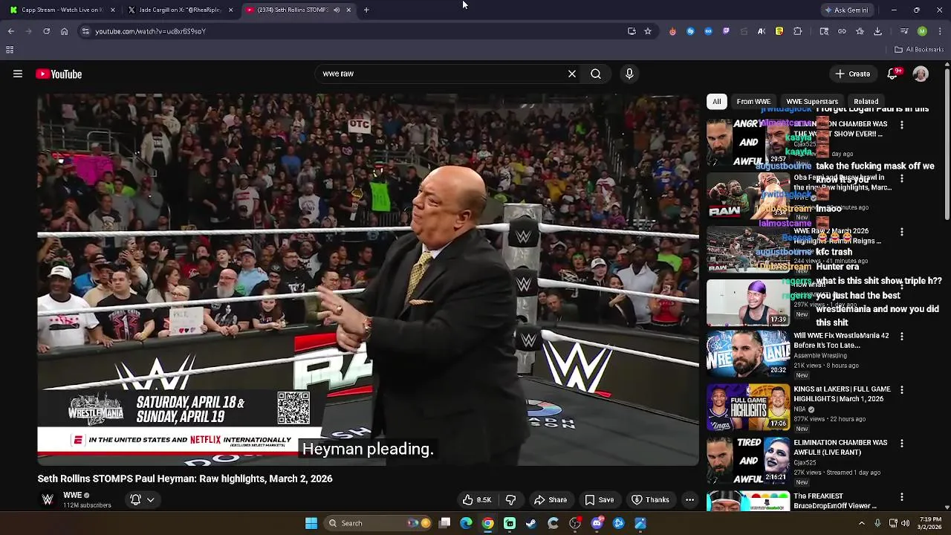Select the 'Related' filter chip
The width and height of the screenshot is (951, 535).
tap(866, 102)
